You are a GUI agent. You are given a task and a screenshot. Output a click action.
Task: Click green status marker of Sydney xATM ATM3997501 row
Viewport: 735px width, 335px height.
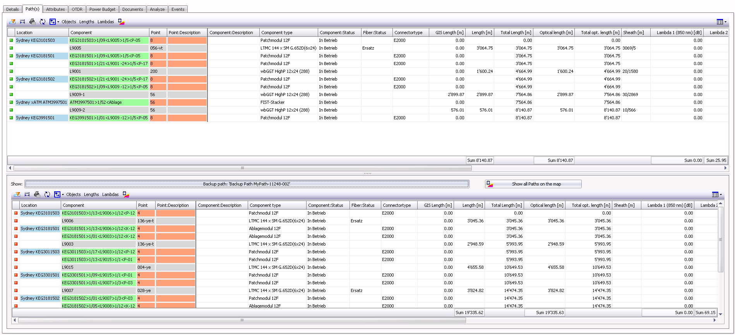11,102
